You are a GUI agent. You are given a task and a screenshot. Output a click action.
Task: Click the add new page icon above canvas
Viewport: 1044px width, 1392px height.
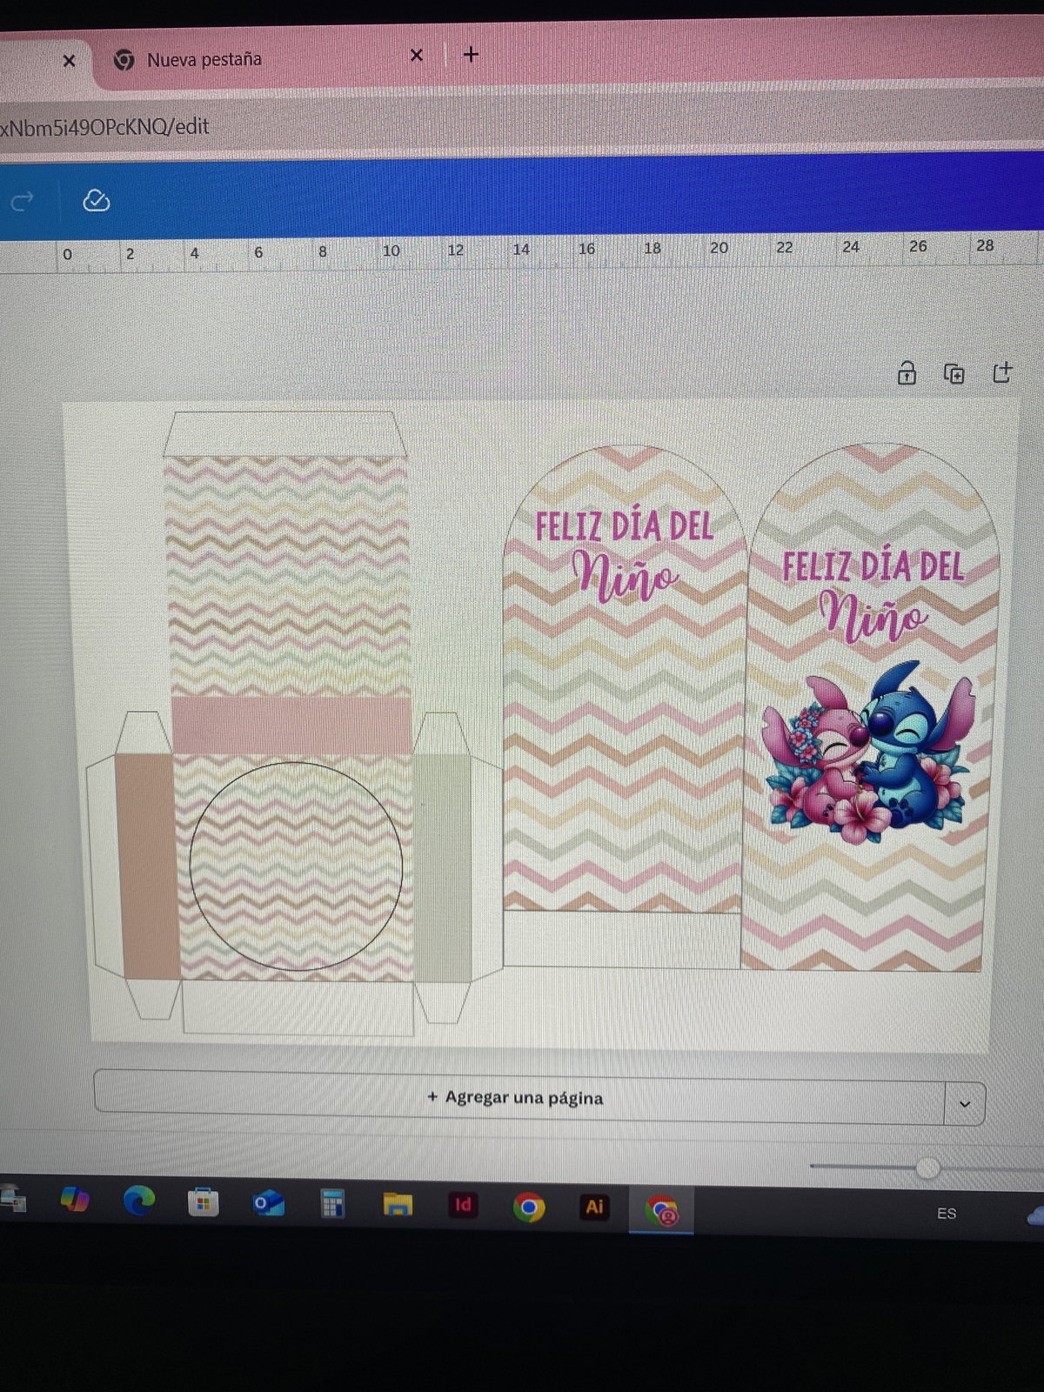1002,372
